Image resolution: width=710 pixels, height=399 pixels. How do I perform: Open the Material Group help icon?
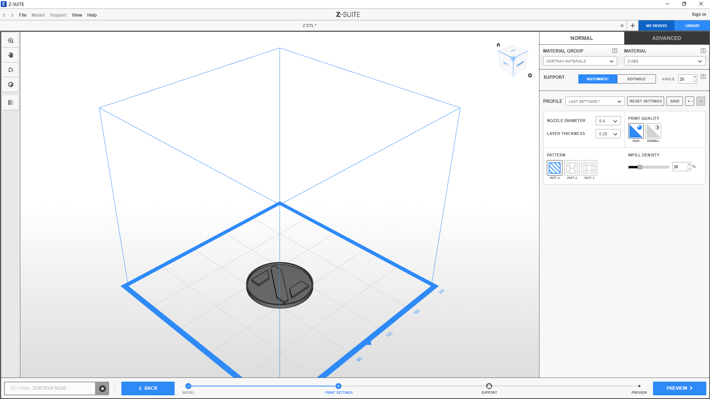tap(615, 51)
